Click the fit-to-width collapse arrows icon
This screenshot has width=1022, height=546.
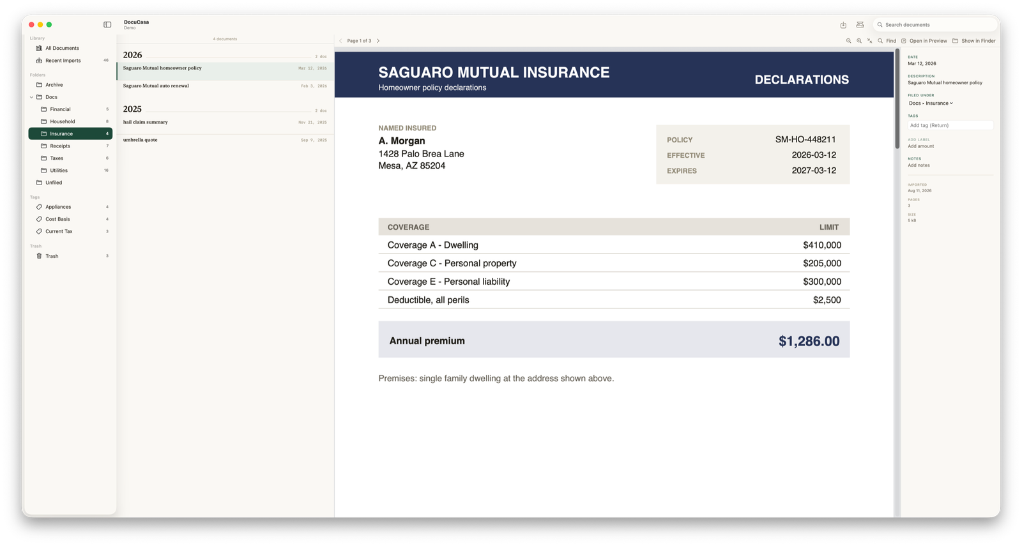869,41
